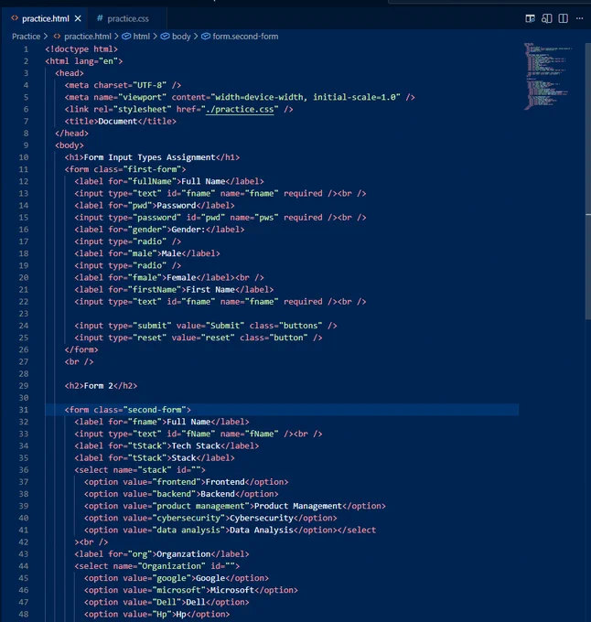The width and height of the screenshot is (591, 622).
Task: Click line number 48 in the gutter
Action: pyautogui.click(x=24, y=614)
